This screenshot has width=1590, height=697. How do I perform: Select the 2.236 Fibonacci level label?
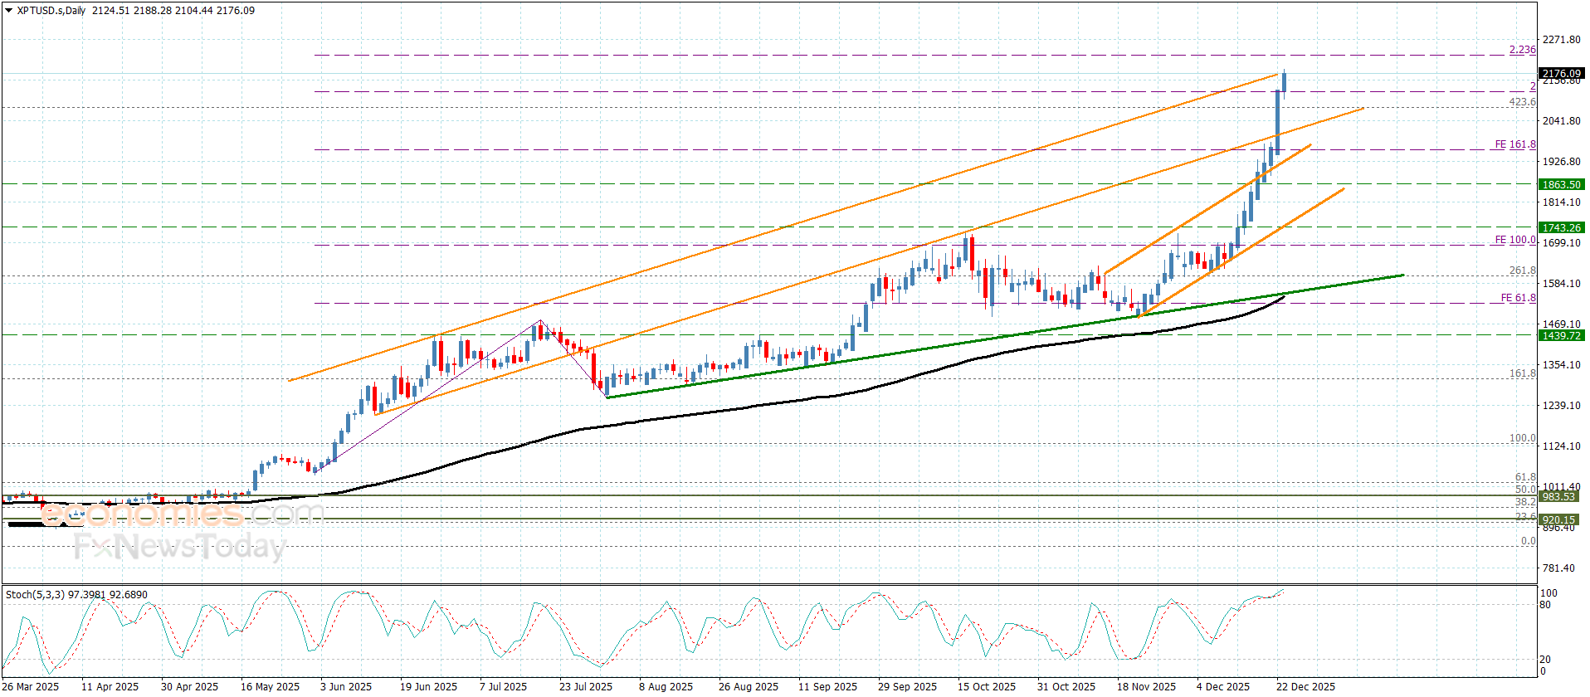(1522, 50)
